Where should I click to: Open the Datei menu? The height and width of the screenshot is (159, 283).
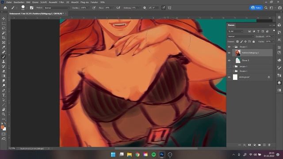pos(9,2)
